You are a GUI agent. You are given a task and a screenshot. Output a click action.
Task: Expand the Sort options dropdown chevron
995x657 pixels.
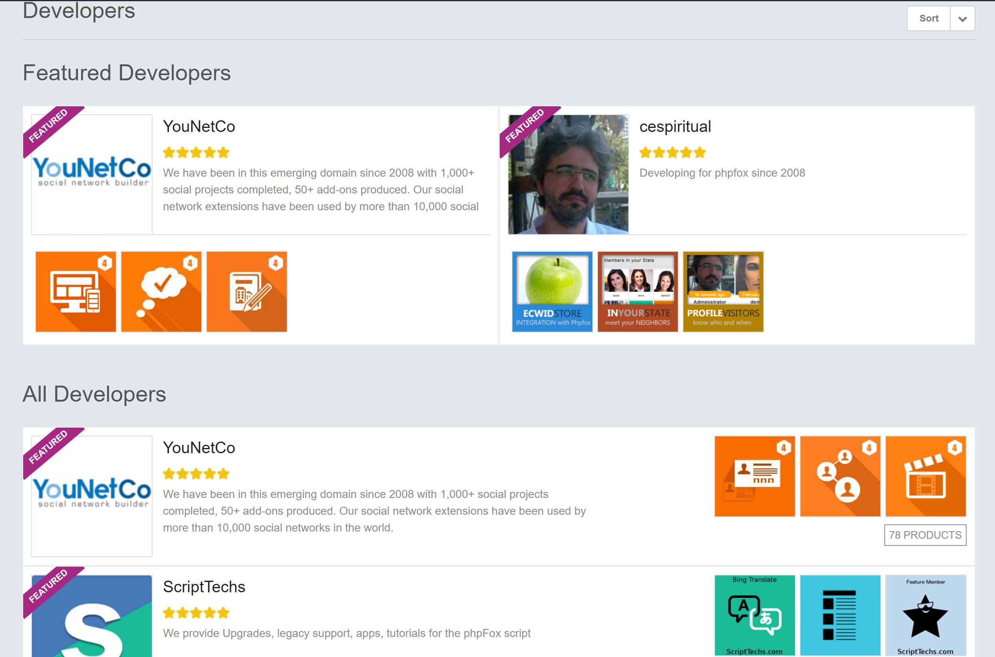pyautogui.click(x=962, y=18)
